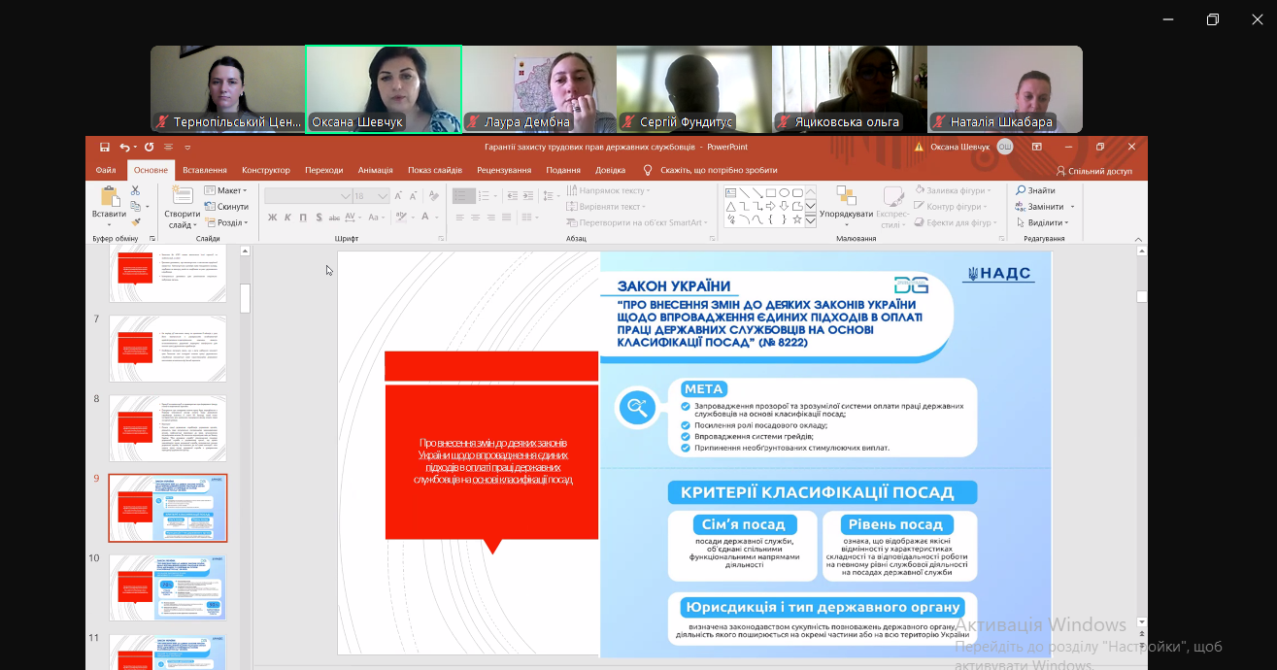
Task: Click the Знайти find button
Action: (1035, 190)
